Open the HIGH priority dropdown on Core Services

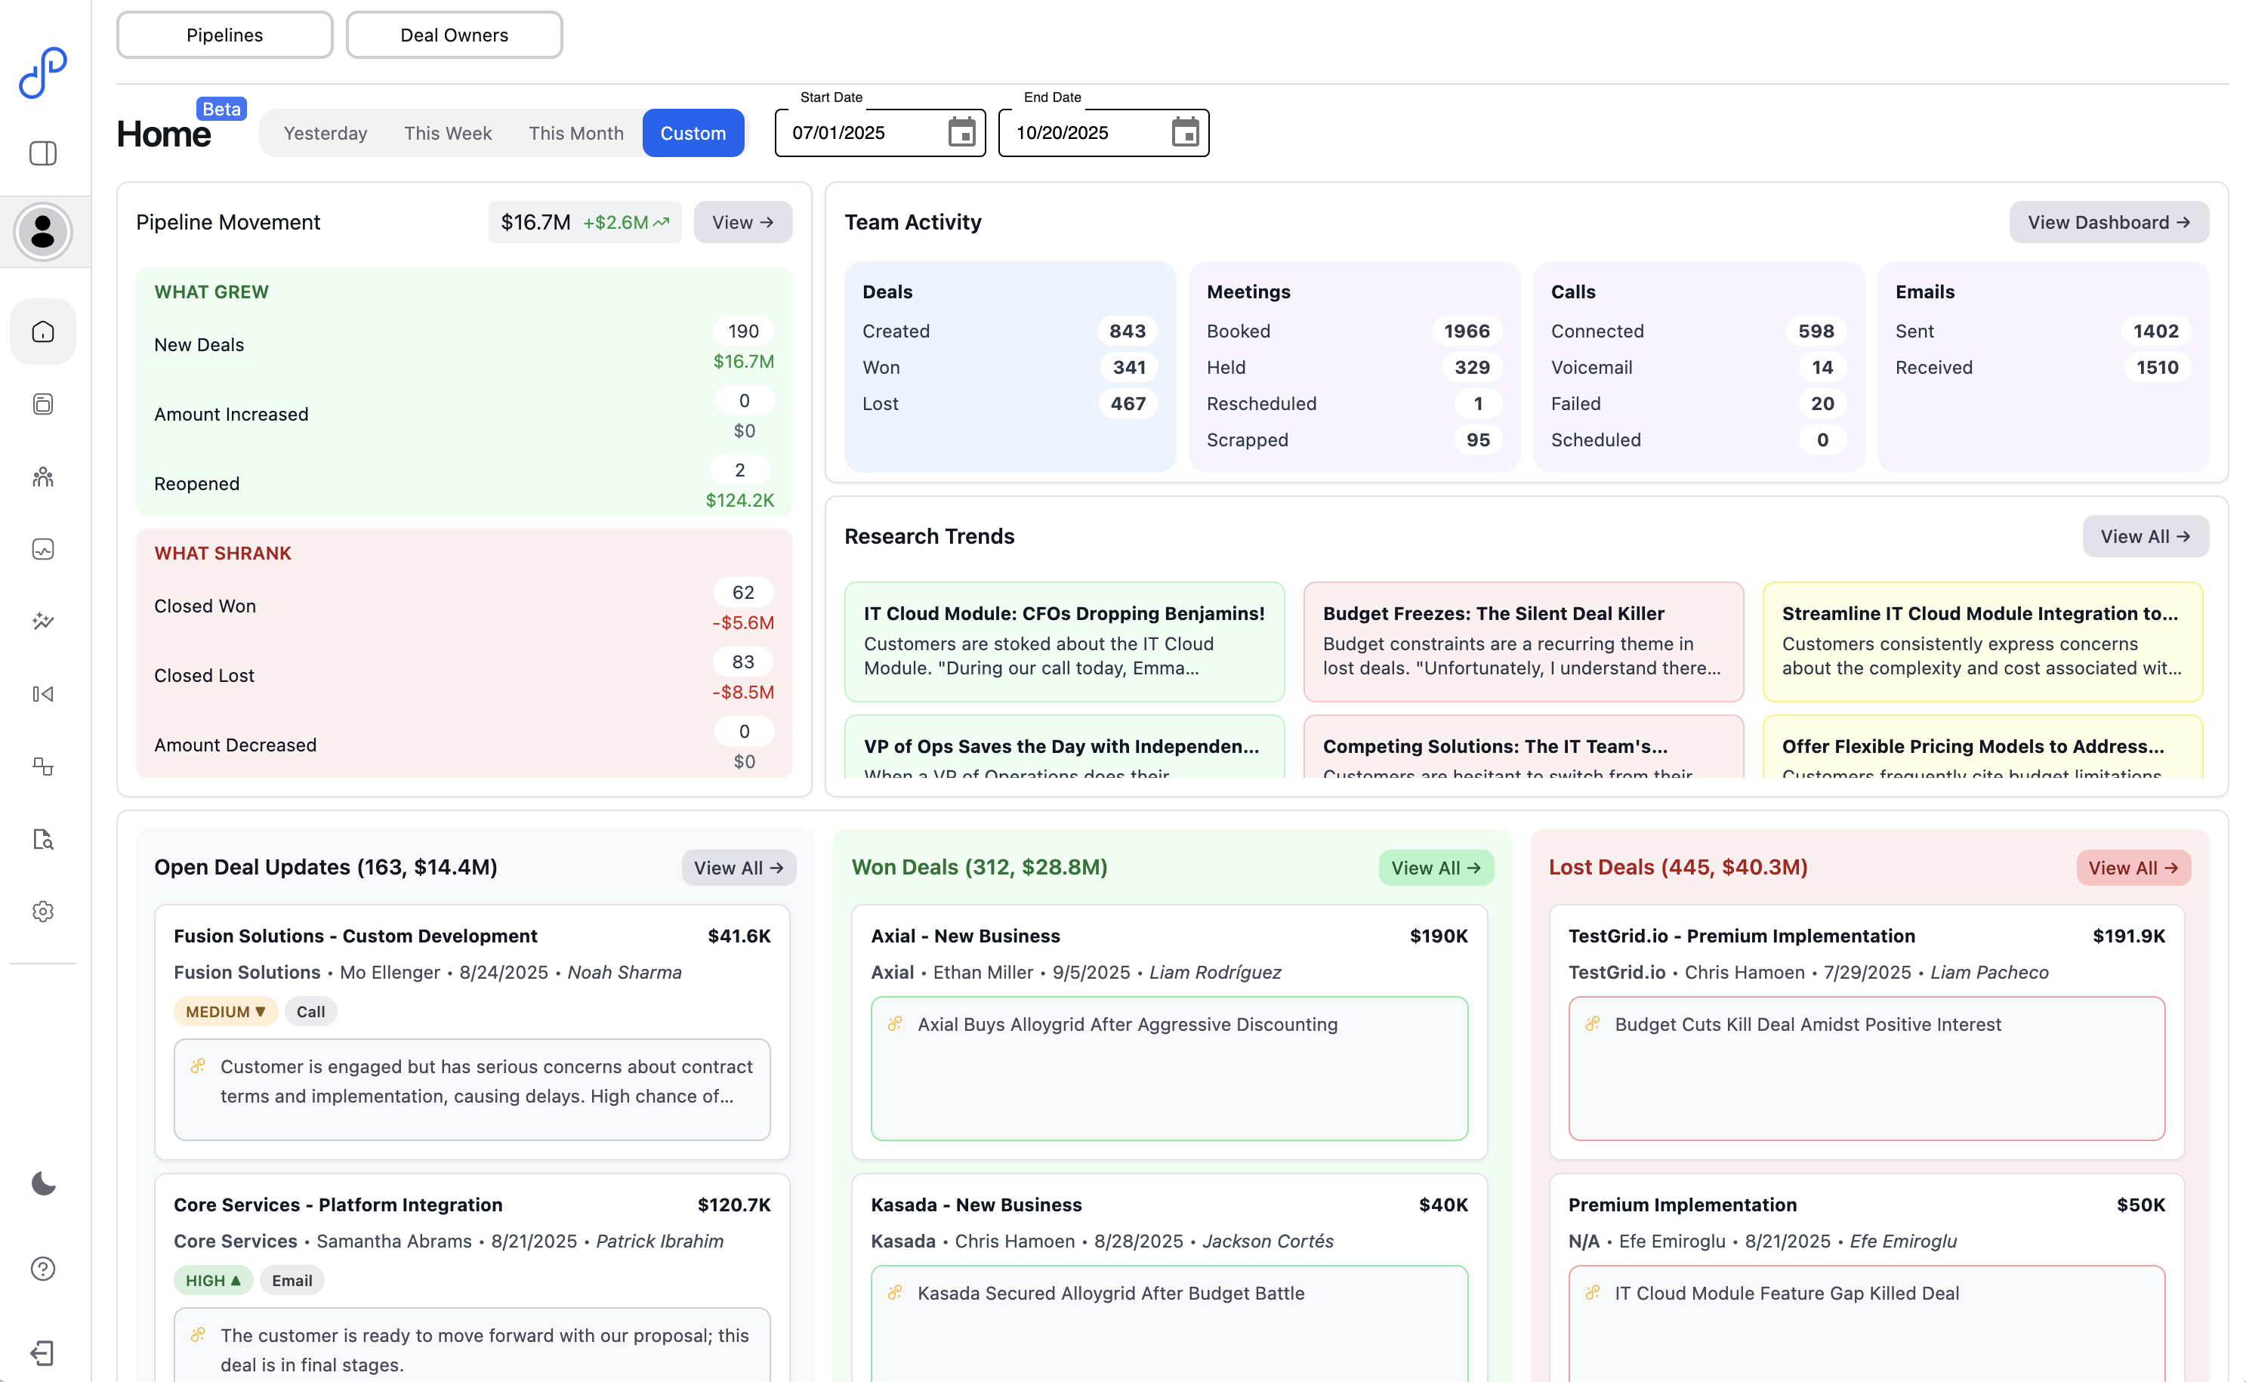[x=213, y=1279]
